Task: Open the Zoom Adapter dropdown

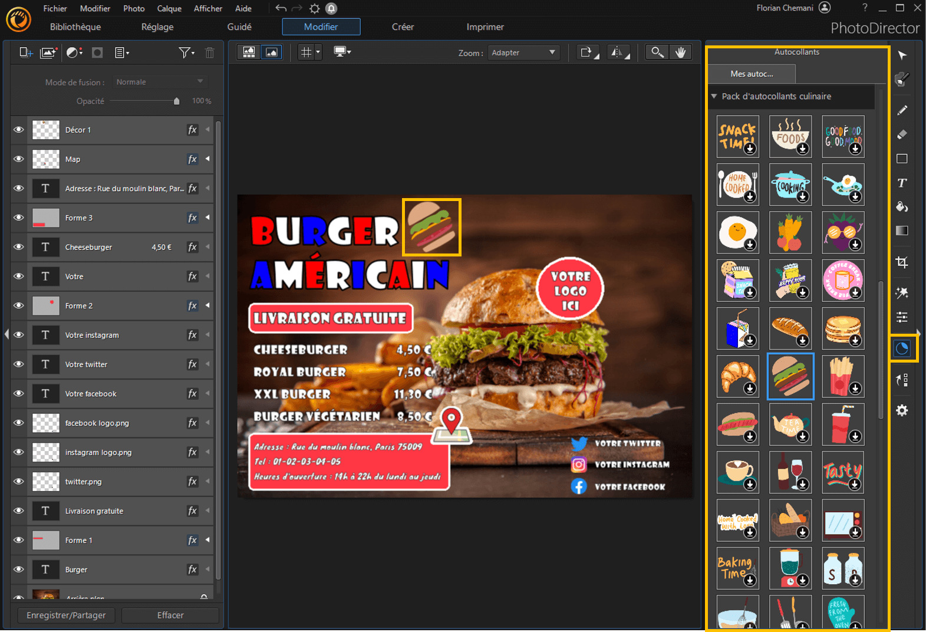Action: (x=523, y=52)
